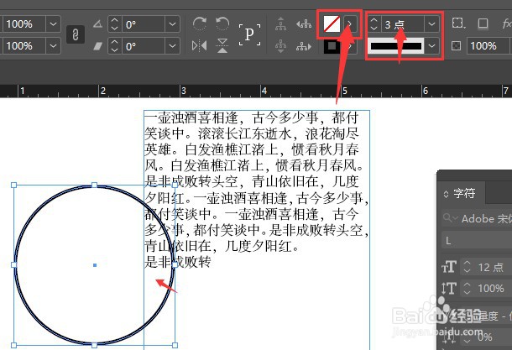Open the stroke style dropdown
Image resolution: width=512 pixels, height=350 pixels.
coord(431,46)
